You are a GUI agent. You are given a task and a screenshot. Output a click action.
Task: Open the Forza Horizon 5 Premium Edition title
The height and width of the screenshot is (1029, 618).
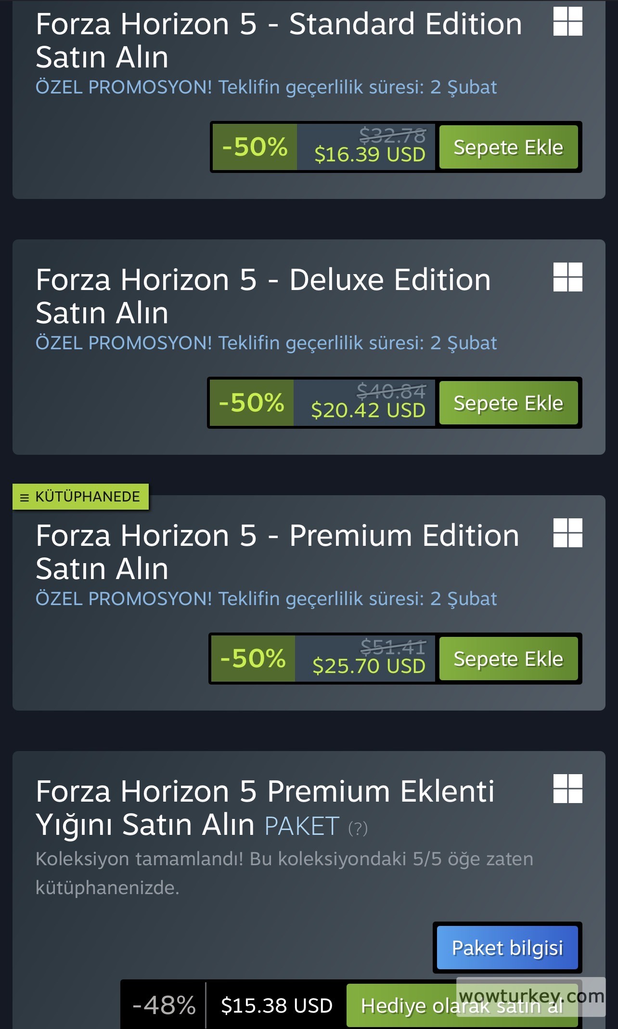277,552
